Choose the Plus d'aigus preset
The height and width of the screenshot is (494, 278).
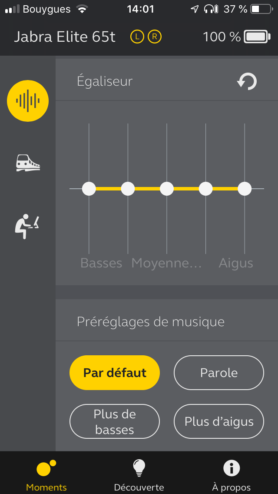tap(219, 421)
